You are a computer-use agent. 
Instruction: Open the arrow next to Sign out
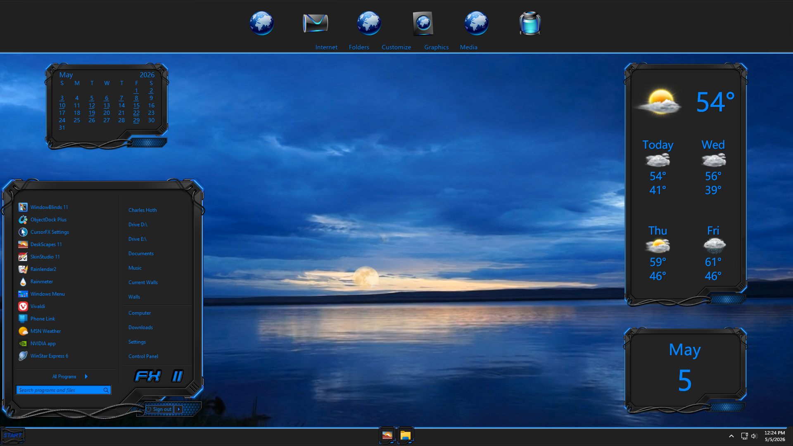pyautogui.click(x=178, y=409)
